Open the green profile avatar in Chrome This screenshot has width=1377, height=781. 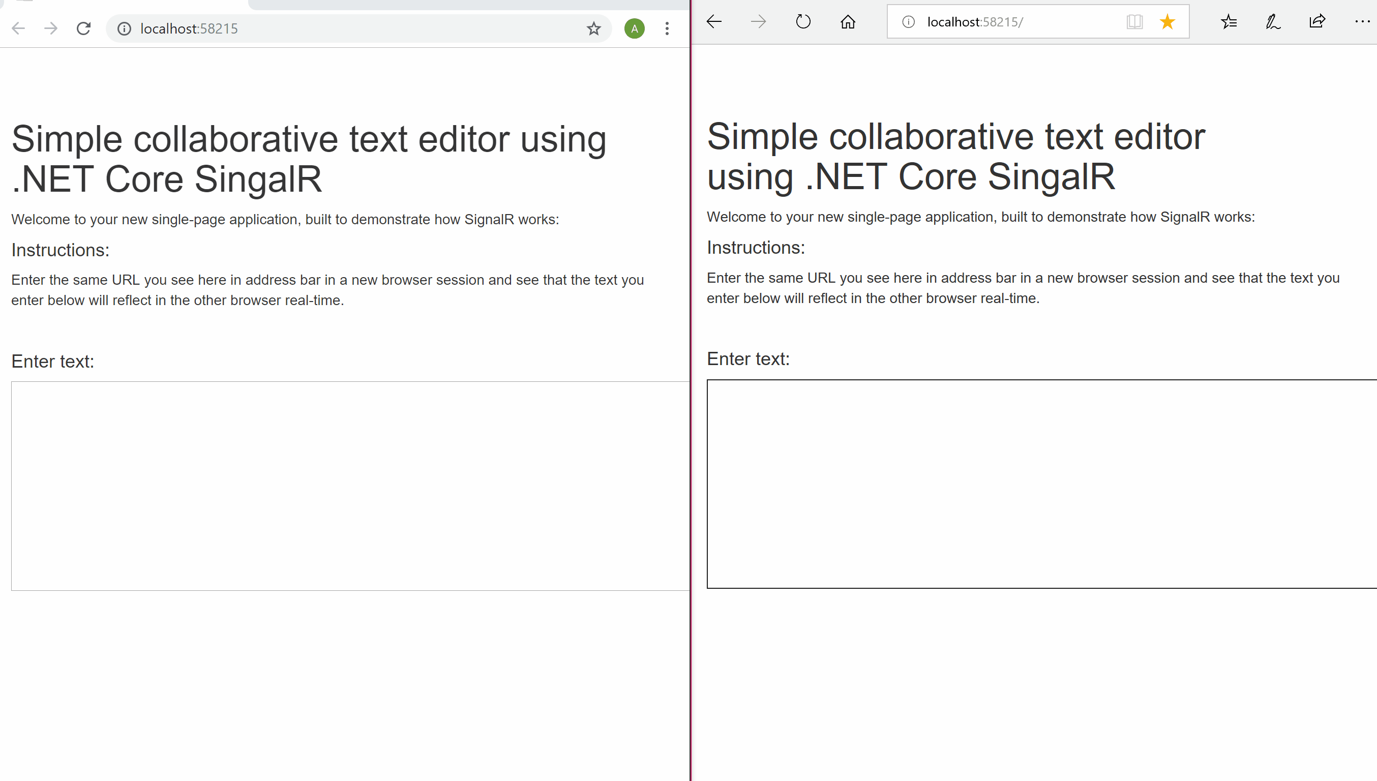[x=634, y=28]
